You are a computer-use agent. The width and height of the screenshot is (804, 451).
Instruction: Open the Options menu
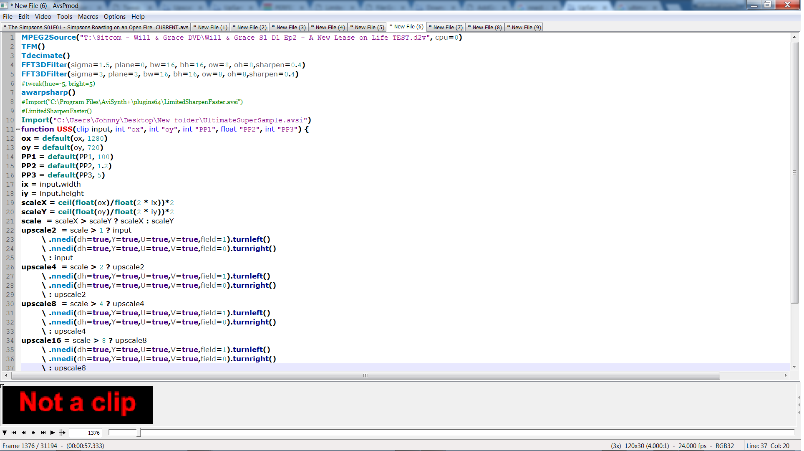pos(114,17)
